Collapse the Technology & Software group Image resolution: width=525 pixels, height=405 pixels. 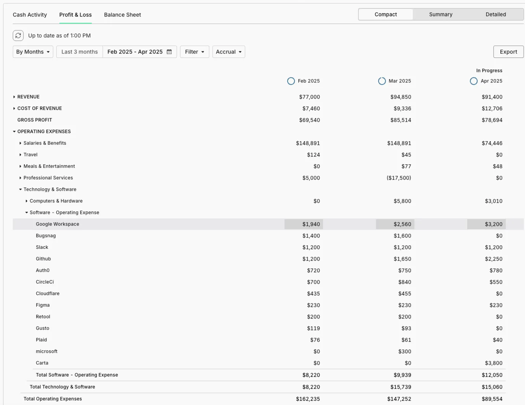pos(20,189)
